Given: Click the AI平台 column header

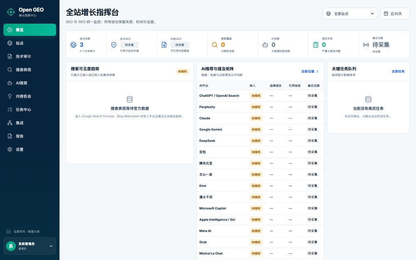Looking at the screenshot, I should pyautogui.click(x=204, y=86).
